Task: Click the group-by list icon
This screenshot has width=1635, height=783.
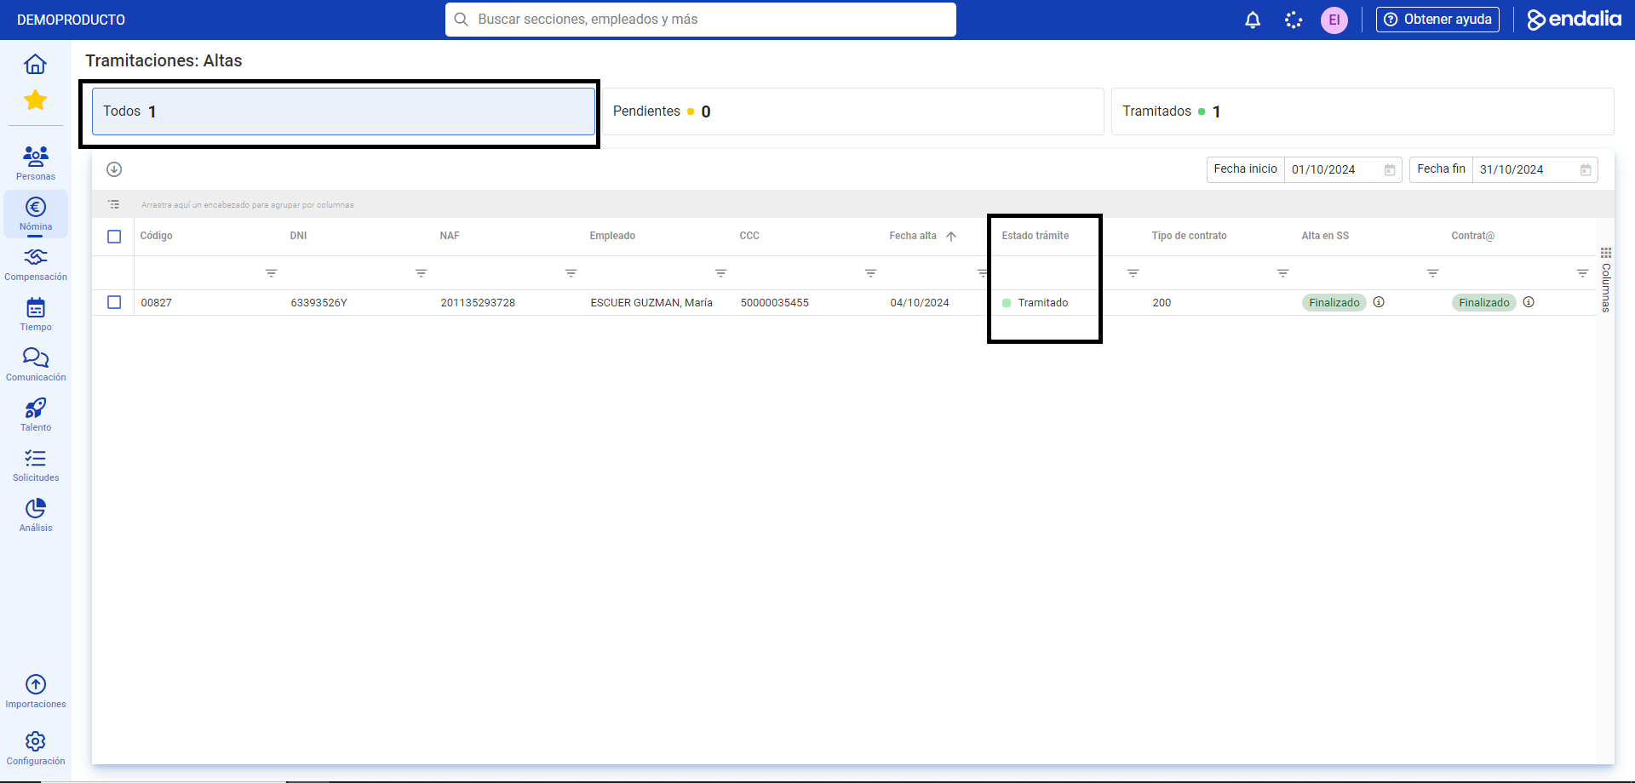Action: click(114, 204)
